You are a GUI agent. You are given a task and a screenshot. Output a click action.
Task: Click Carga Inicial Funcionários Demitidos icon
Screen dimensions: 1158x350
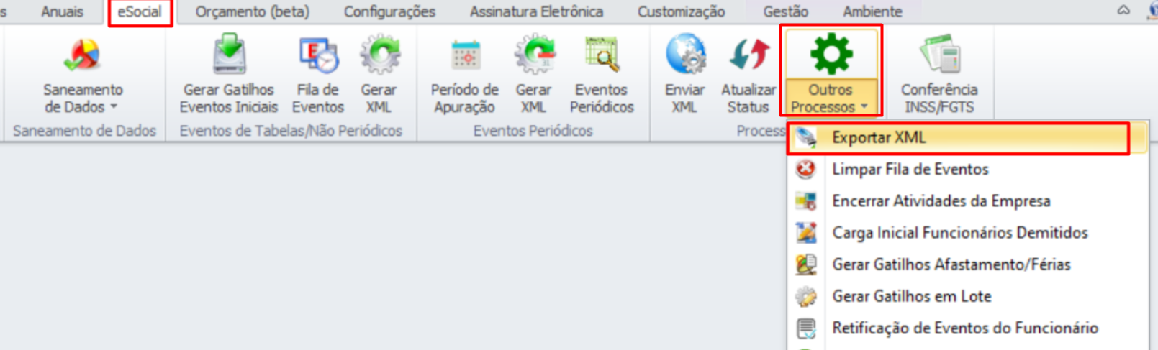806,233
